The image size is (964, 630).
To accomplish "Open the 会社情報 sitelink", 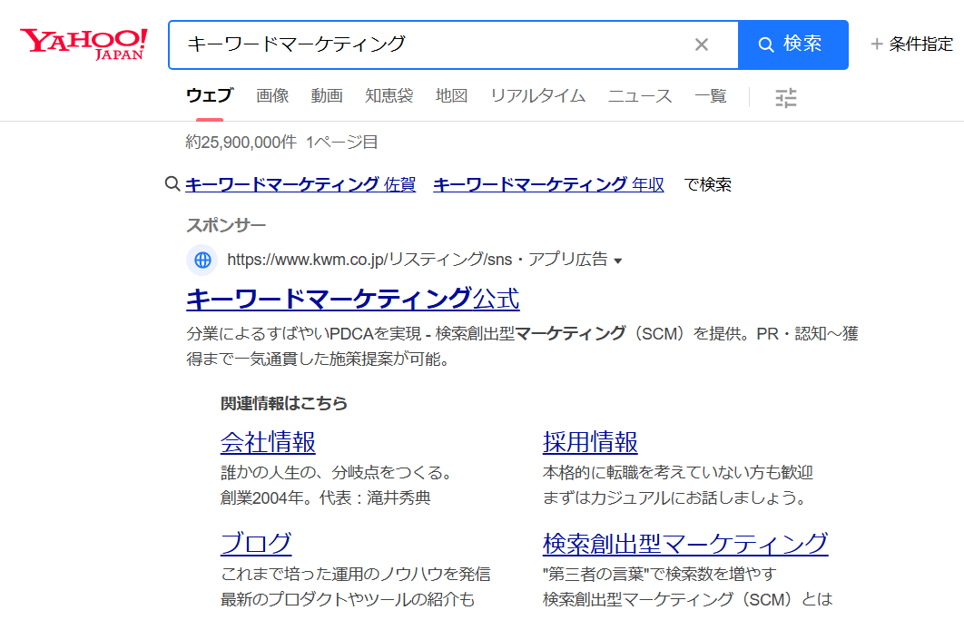I will [268, 442].
